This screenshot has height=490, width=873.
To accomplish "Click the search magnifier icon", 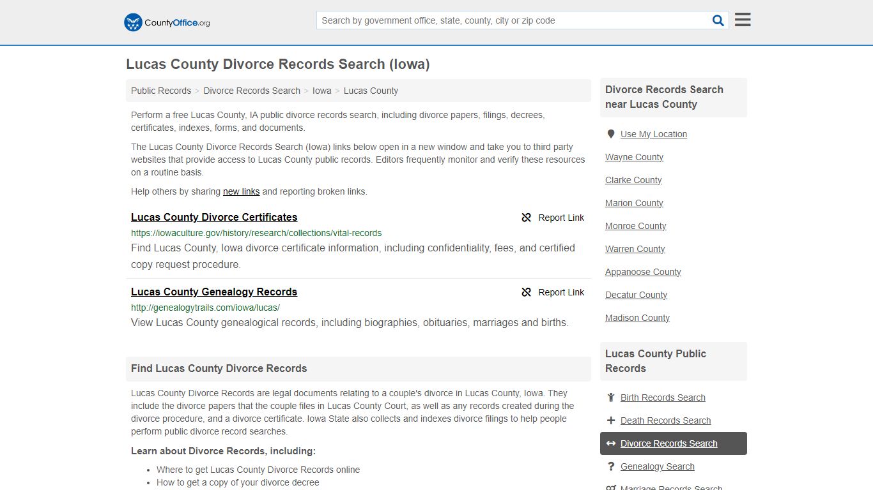I will click(718, 20).
